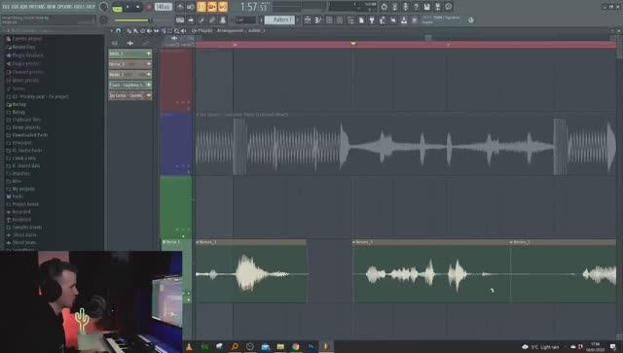This screenshot has width=623, height=353.
Task: Toggle the playlist snap magnet icon
Action: pos(118,30)
